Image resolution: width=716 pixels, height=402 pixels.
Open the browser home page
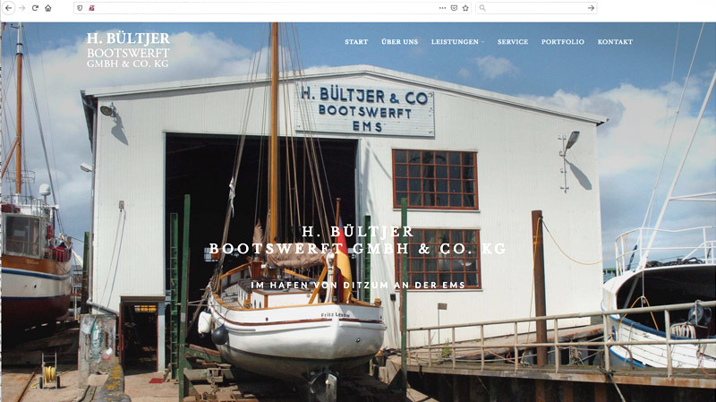click(48, 8)
